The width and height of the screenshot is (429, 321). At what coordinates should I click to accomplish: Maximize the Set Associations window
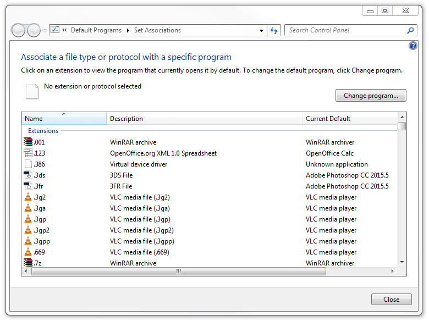tap(385, 10)
